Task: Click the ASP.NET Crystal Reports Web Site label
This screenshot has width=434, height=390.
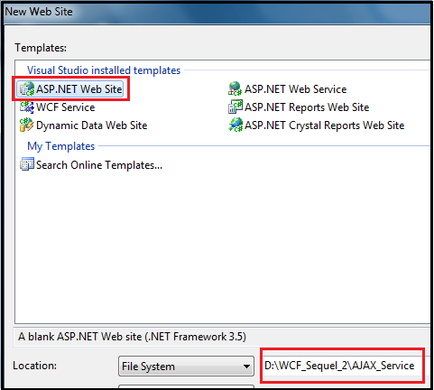Action: tap(325, 125)
